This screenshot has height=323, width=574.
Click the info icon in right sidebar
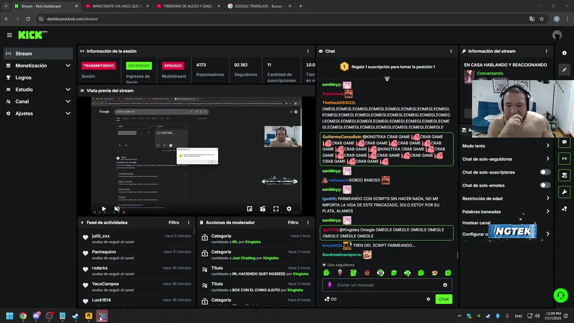point(564,53)
